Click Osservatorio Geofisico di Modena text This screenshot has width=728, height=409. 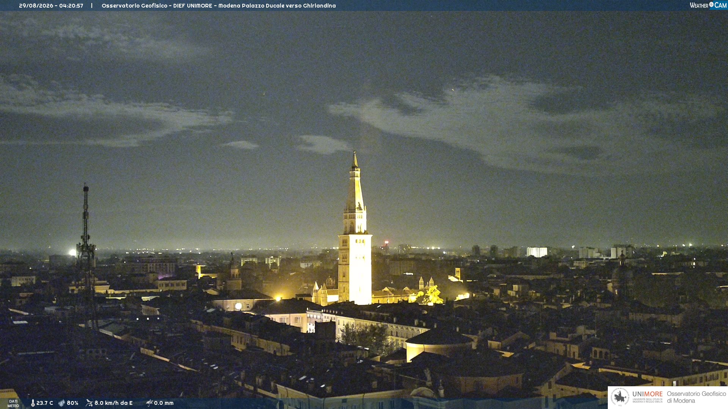tap(696, 397)
